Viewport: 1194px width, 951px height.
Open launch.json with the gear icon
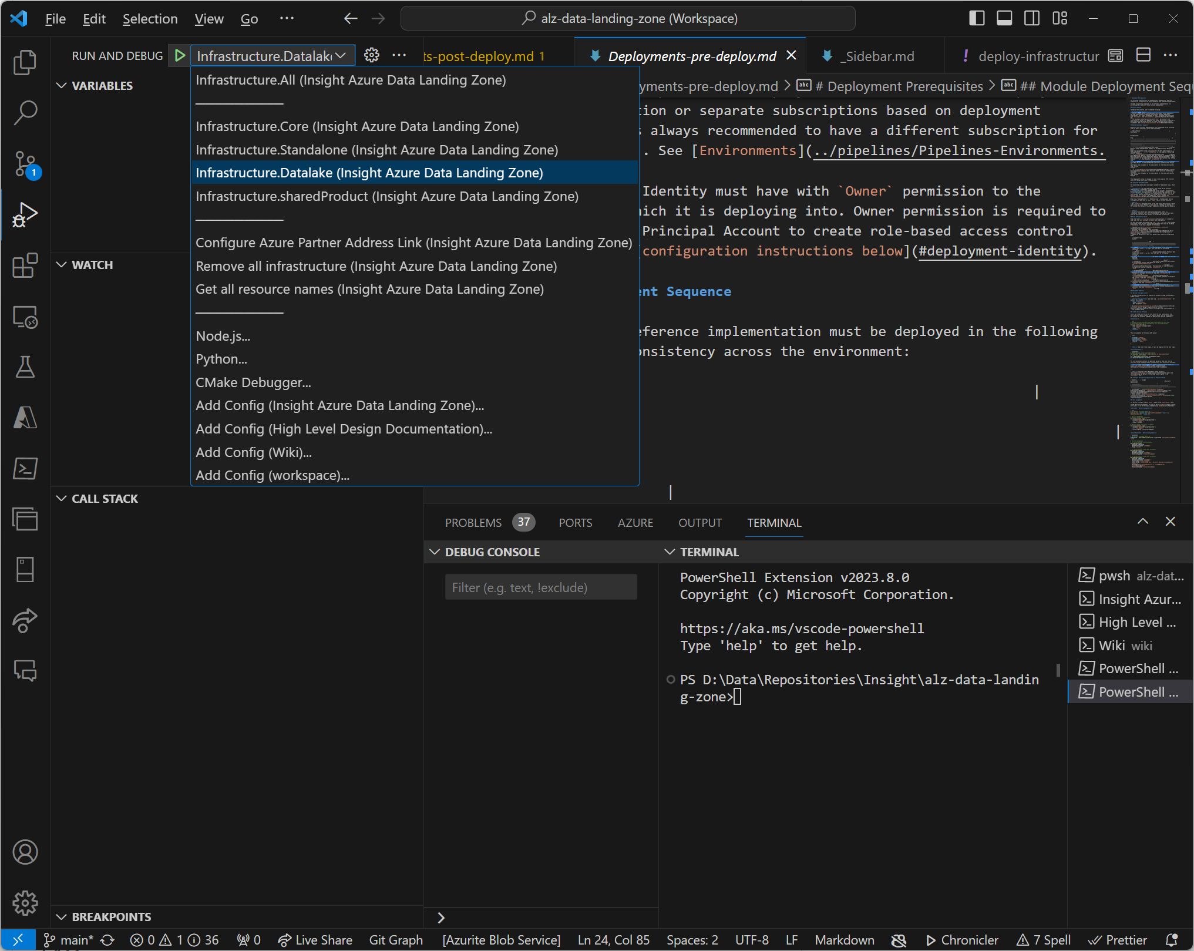coord(371,56)
